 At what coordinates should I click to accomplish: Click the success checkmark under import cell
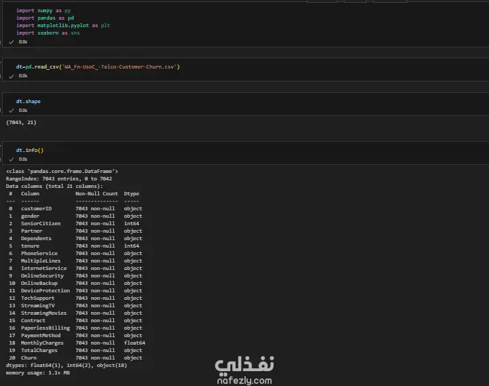point(12,42)
